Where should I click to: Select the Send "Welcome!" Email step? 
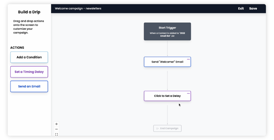pyautogui.click(x=167, y=62)
